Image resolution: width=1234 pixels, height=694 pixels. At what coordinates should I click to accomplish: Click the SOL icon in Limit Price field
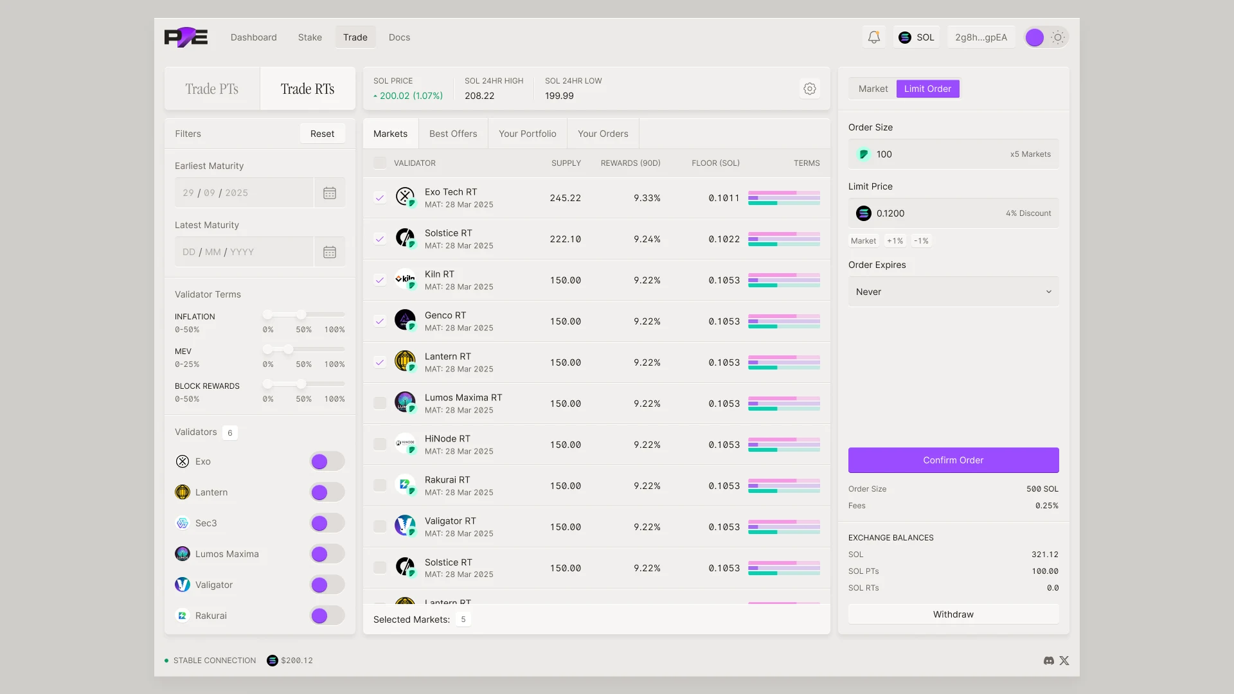(x=864, y=213)
